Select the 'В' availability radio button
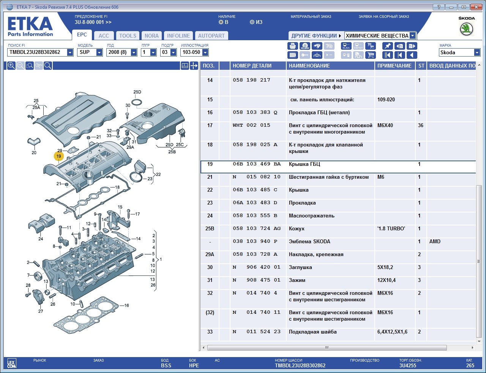The image size is (486, 373). point(221,22)
